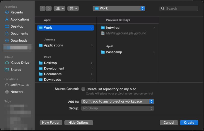Go back with the left arrow button

(x=43, y=8)
